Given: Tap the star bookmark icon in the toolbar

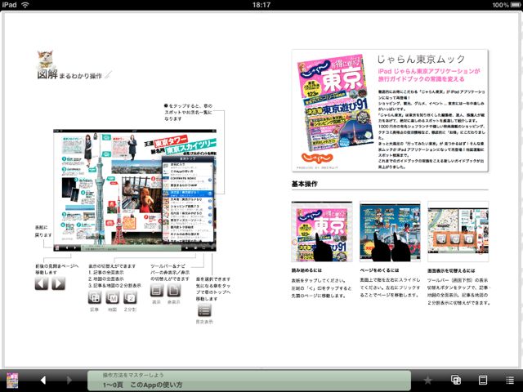Looking at the screenshot, I should tap(427, 380).
